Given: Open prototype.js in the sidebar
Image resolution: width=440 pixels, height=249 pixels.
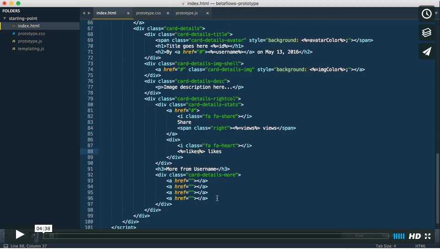Looking at the screenshot, I should point(30,41).
